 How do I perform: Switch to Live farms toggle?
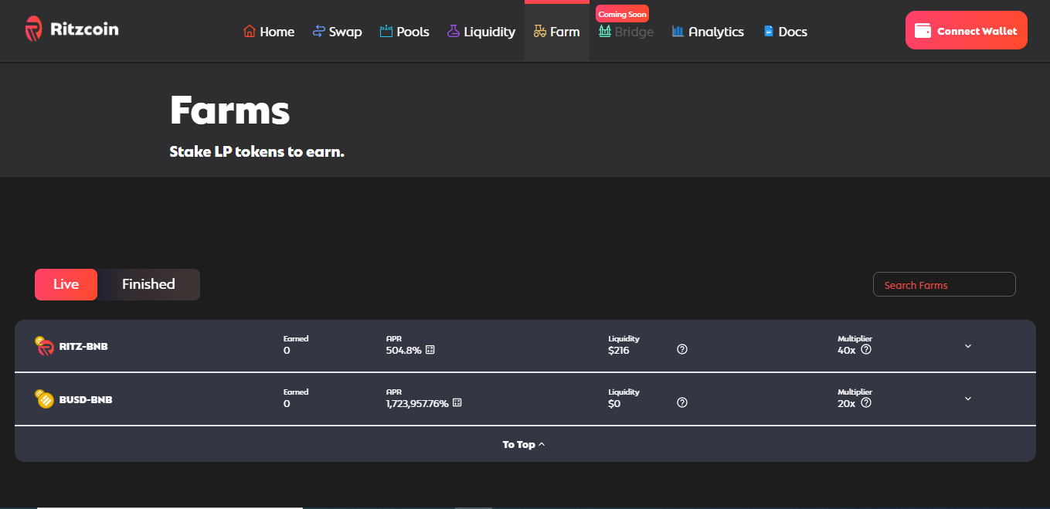pyautogui.click(x=66, y=284)
